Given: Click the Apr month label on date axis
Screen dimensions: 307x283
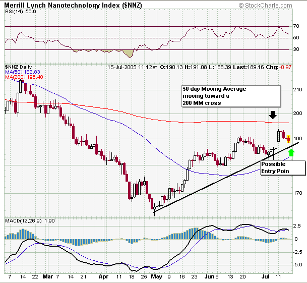Looking at the screenshot, I should pos(103,276).
